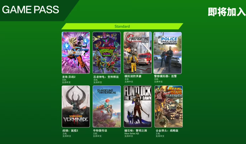This screenshot has height=144, width=246.
Task: Open the Dragon Ball Xenoverse 2 cover art
Action: [x=76, y=53]
